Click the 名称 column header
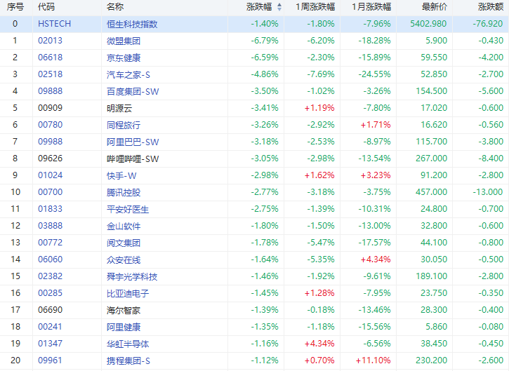The width and height of the screenshot is (509, 371). click(115, 7)
